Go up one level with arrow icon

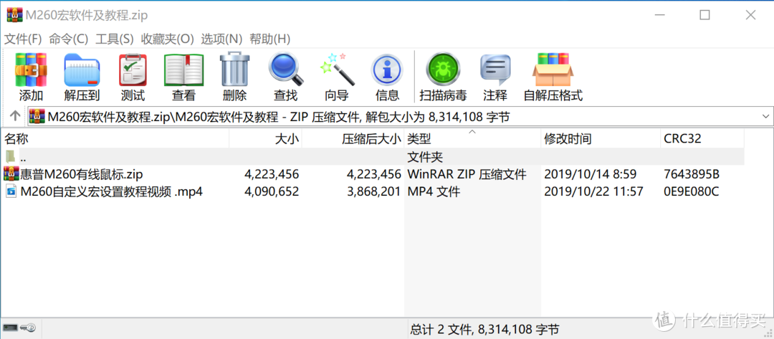pos(15,116)
